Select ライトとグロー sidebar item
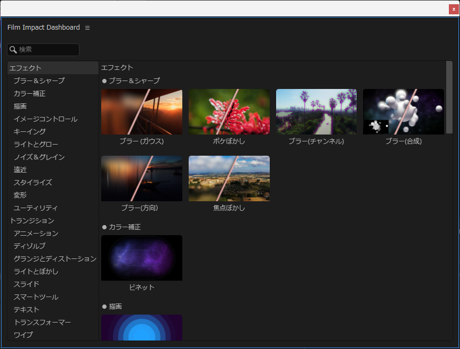Viewport: 460px width, 349px height. click(36, 144)
